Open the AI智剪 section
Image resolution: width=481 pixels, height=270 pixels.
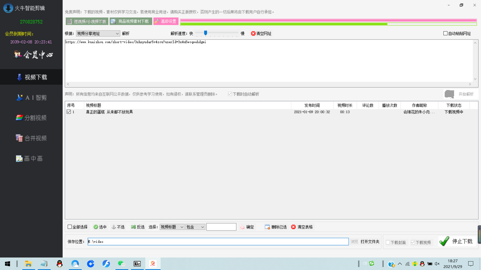31,97
